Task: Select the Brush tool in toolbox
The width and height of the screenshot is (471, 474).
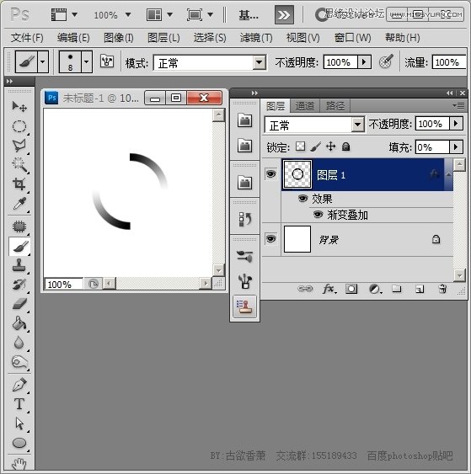Action: 19,247
